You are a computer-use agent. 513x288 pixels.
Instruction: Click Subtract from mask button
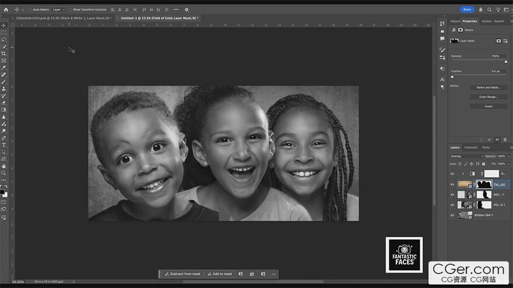(182, 274)
